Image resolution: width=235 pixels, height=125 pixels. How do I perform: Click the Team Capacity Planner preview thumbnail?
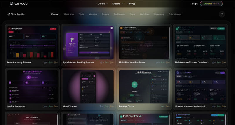pos(32,42)
